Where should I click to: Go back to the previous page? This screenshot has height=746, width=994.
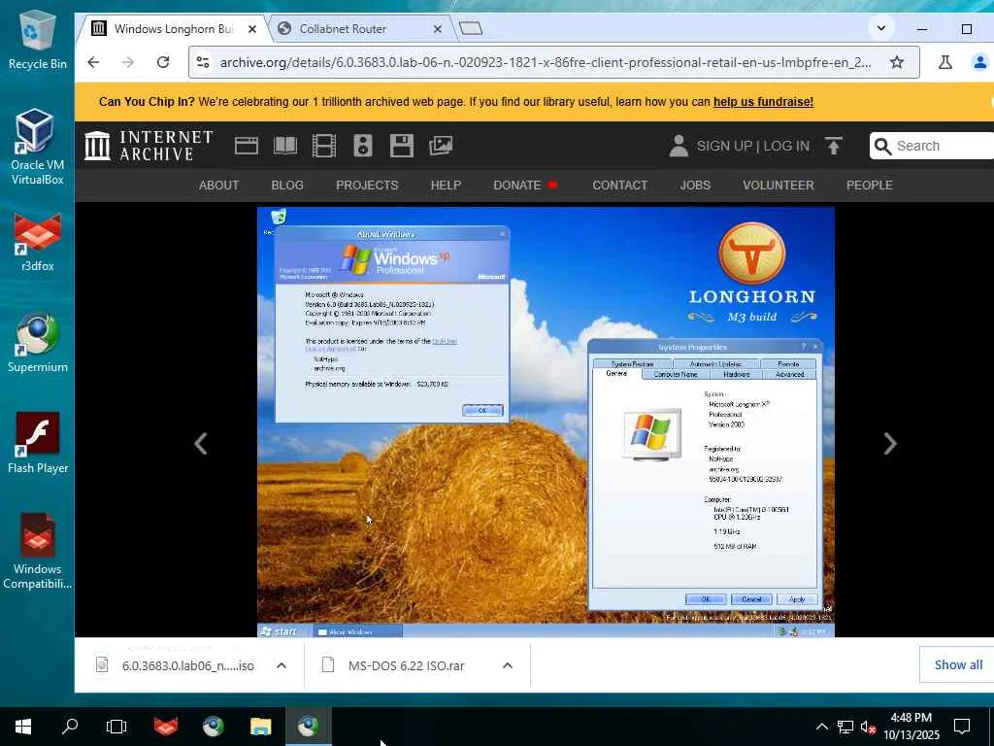(x=93, y=62)
